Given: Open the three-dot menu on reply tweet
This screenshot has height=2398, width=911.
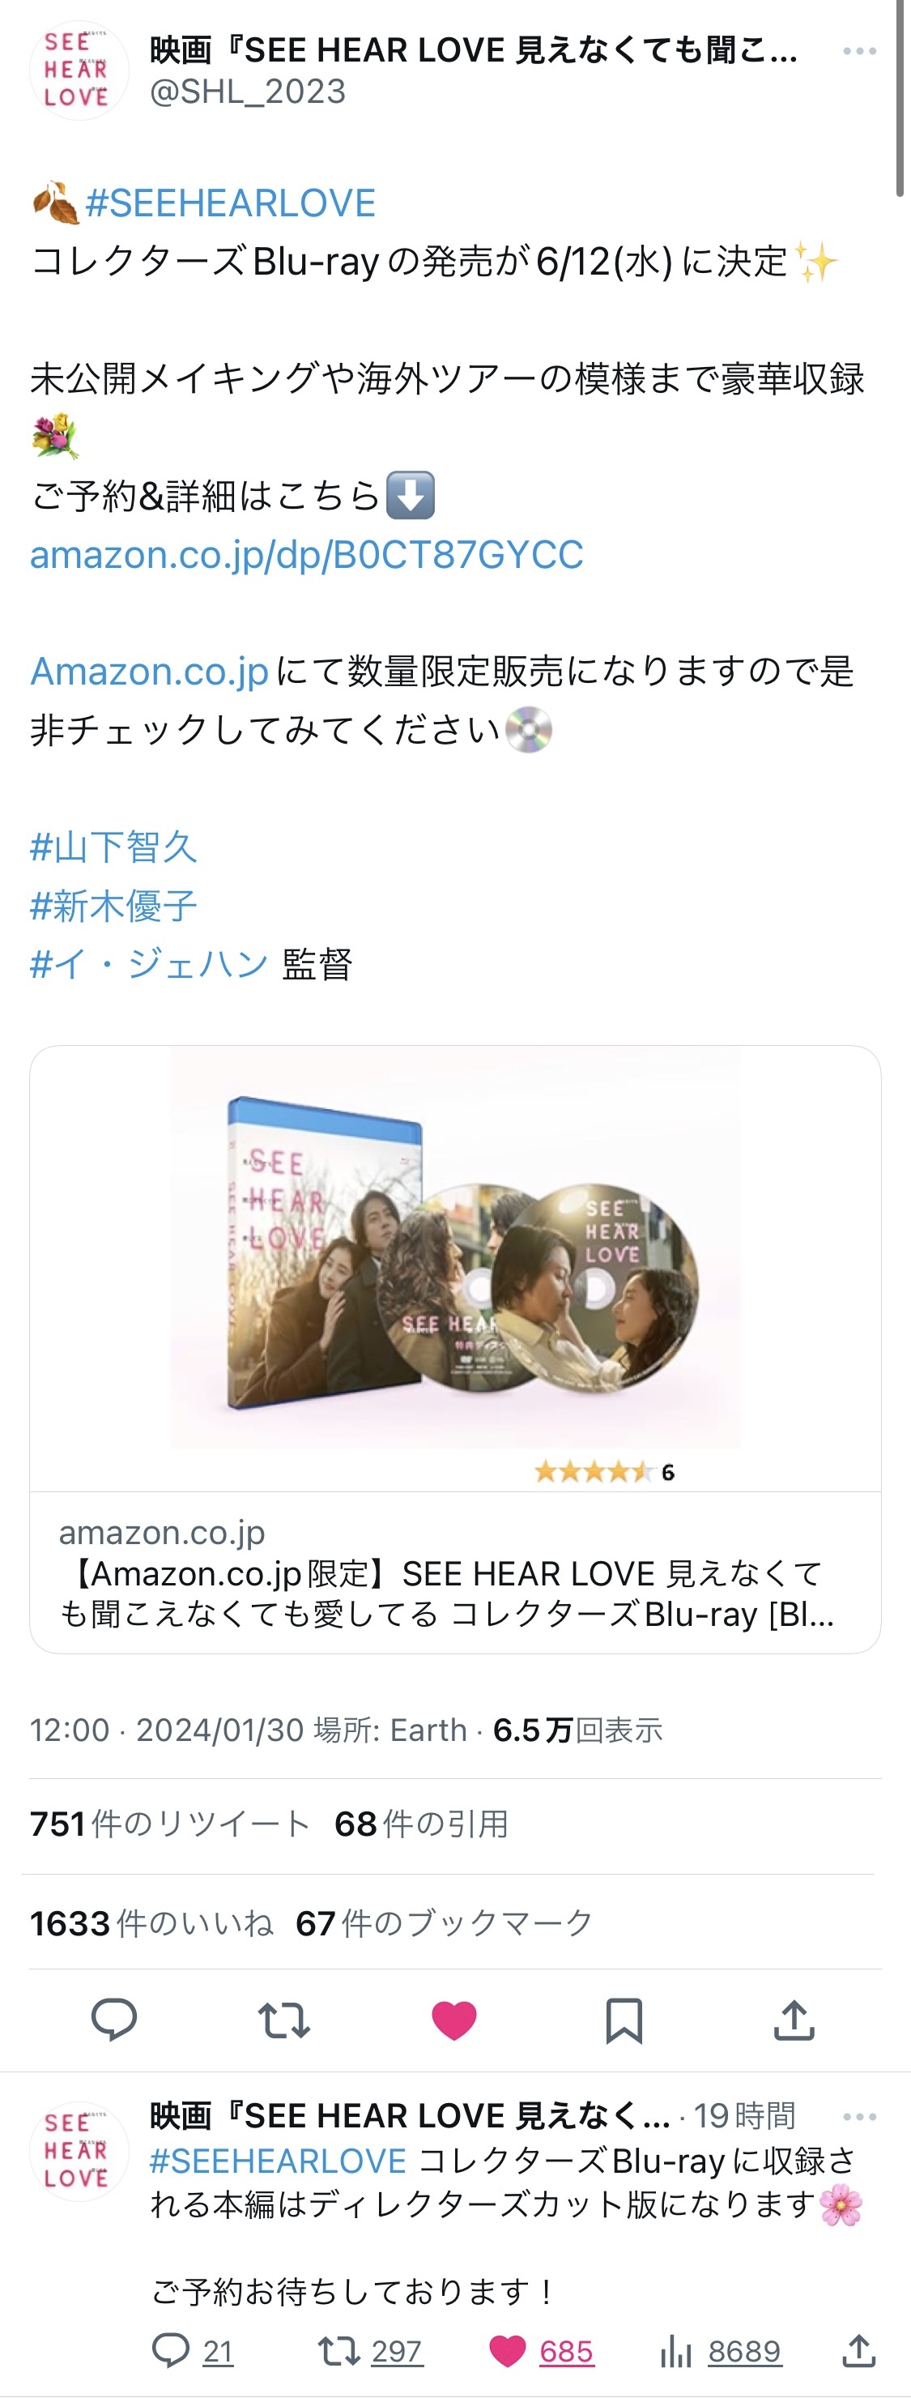Looking at the screenshot, I should click(860, 2117).
